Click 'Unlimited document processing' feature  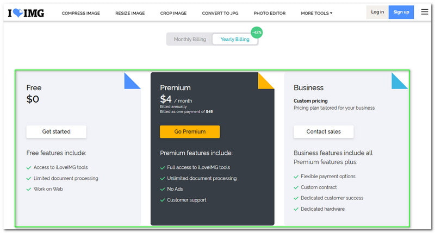(202, 179)
